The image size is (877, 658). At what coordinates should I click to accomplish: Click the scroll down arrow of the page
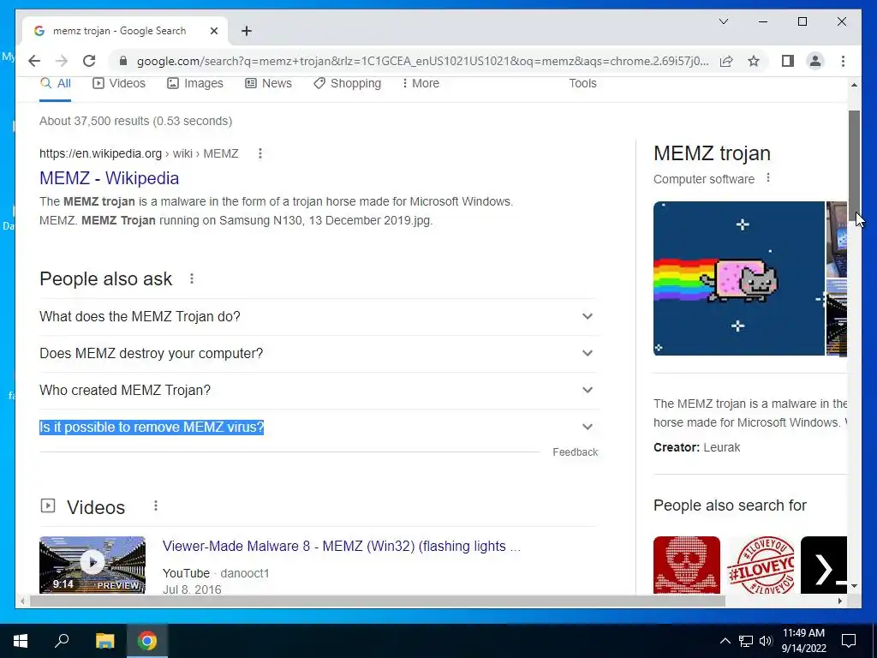tap(854, 586)
